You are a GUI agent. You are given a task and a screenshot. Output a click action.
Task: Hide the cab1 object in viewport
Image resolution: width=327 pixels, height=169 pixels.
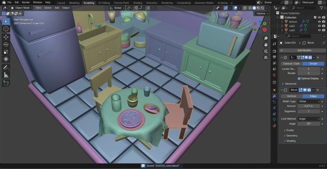click(x=319, y=26)
